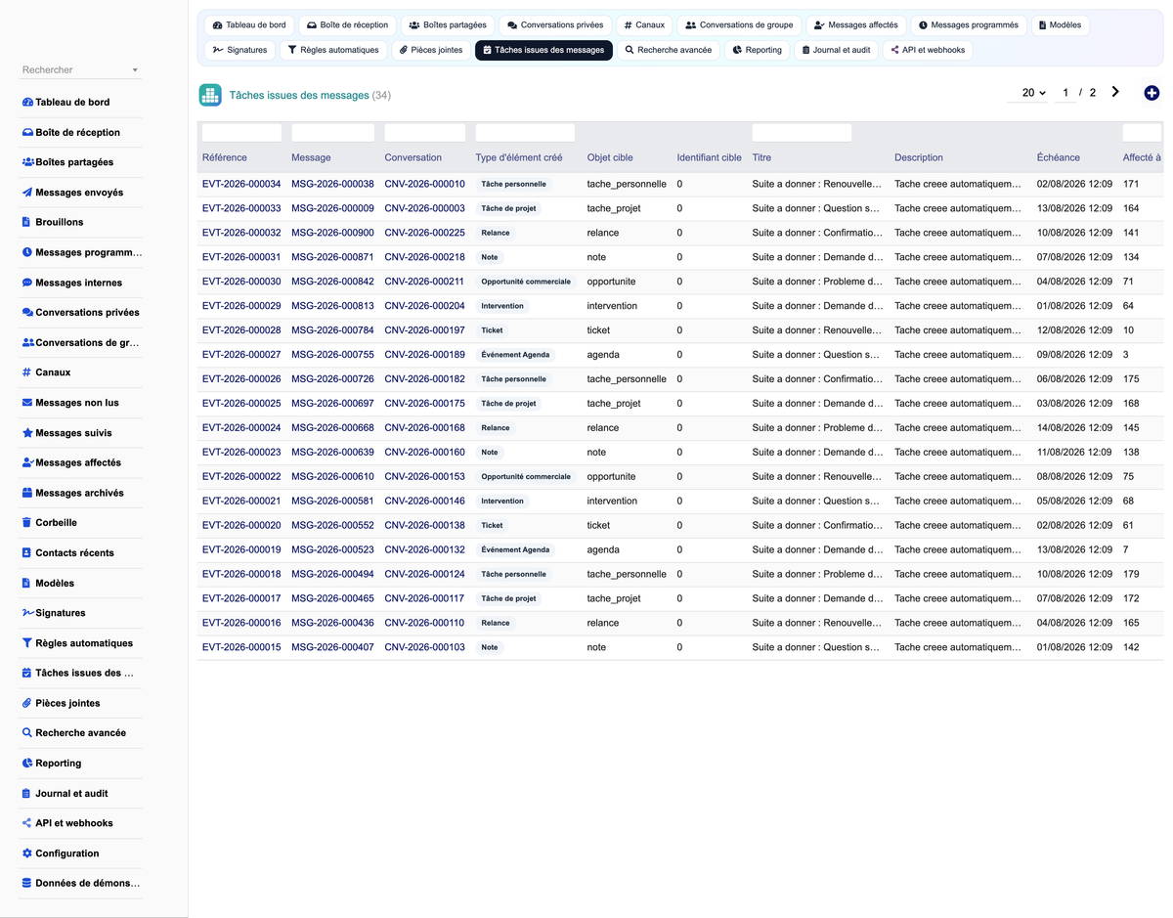Open conversation CNV-2026-000103
The height and width of the screenshot is (918, 1173).
pyautogui.click(x=424, y=647)
